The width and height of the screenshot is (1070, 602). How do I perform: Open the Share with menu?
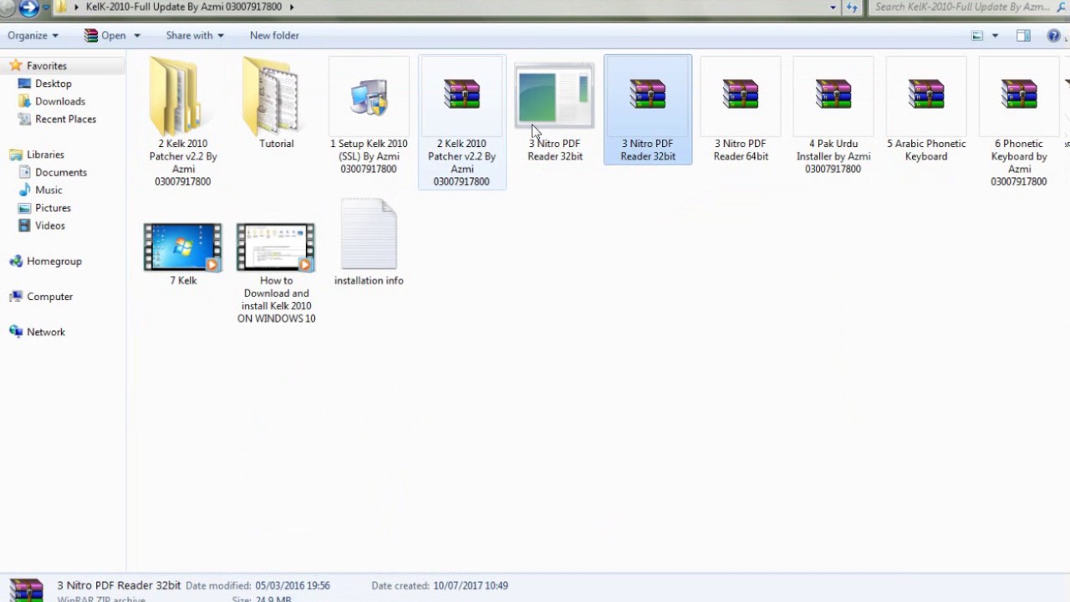point(195,35)
